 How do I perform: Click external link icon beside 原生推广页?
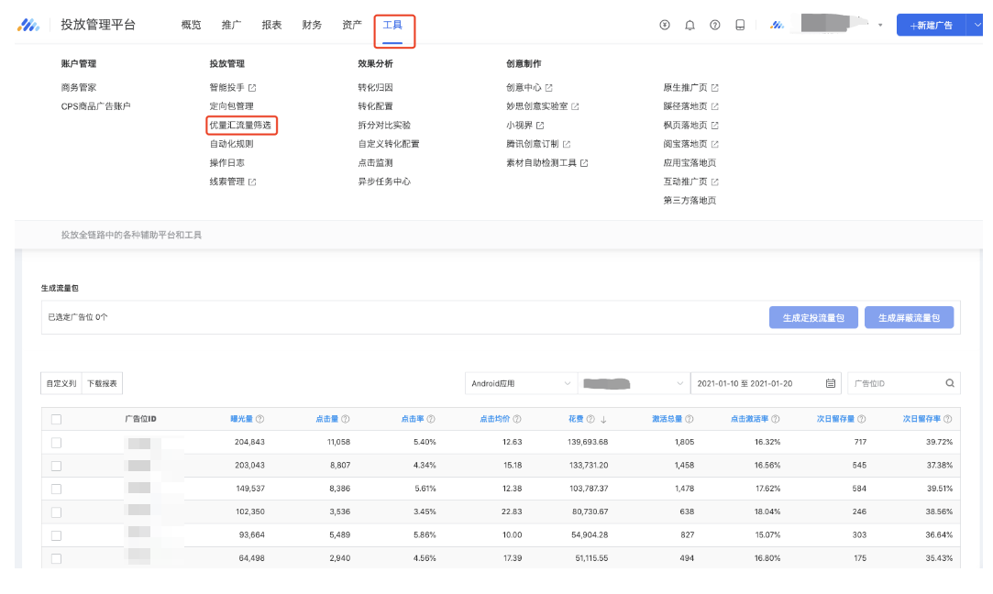click(715, 87)
